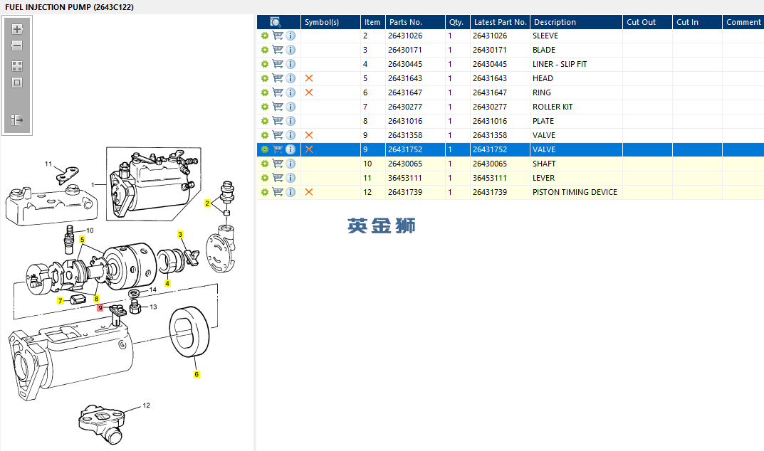Click the Cut In column header
764x451 pixels.
point(697,22)
